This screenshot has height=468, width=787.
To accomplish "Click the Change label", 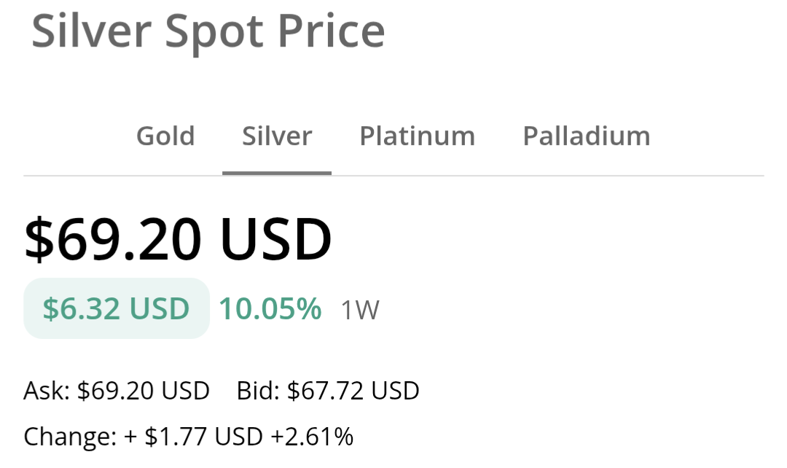I will tap(69, 437).
